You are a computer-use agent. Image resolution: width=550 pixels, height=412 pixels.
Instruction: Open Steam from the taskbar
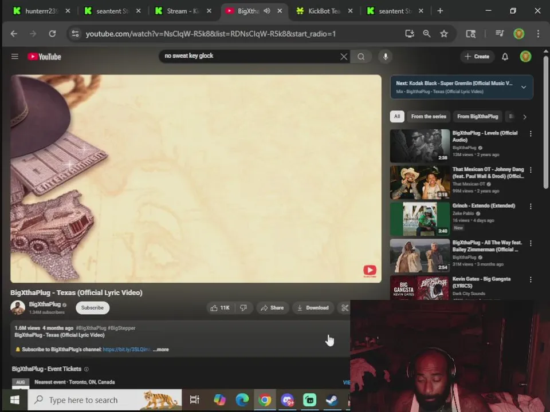click(x=332, y=400)
